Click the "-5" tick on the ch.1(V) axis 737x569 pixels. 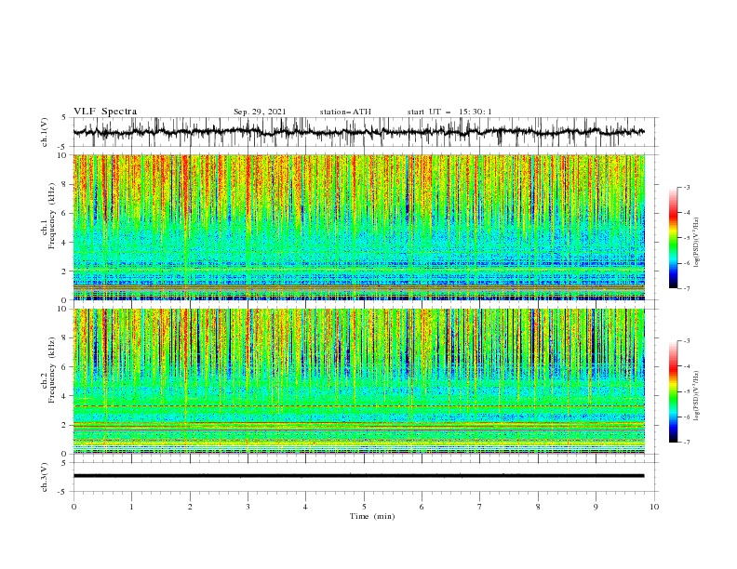[x=62, y=147]
